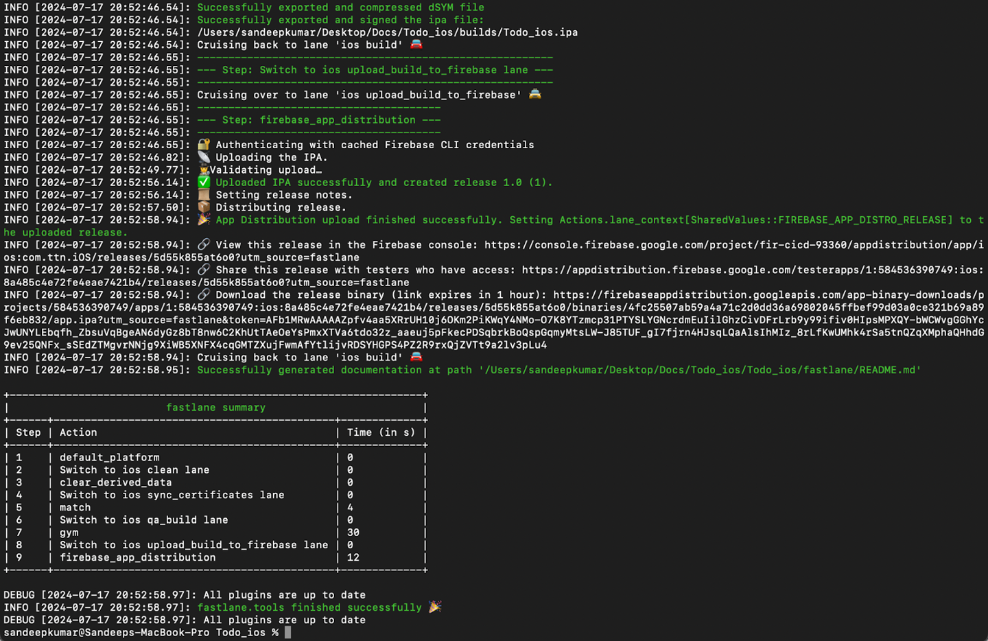
Task: Select 'clear_derived_data' in the summary table
Action: tap(116, 482)
